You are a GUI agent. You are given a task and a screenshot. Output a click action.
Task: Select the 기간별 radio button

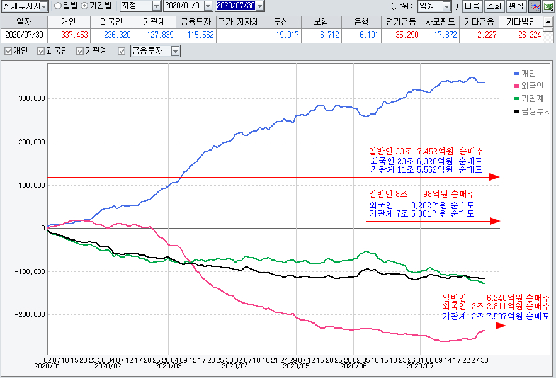point(84,6)
